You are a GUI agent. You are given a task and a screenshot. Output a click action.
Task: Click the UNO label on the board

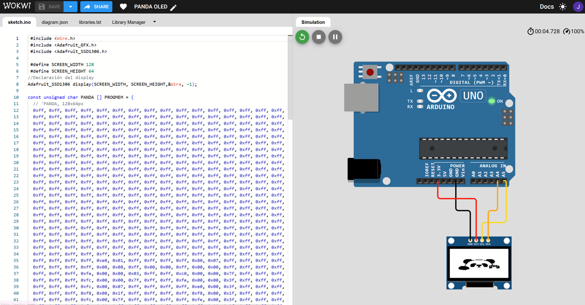coord(473,96)
